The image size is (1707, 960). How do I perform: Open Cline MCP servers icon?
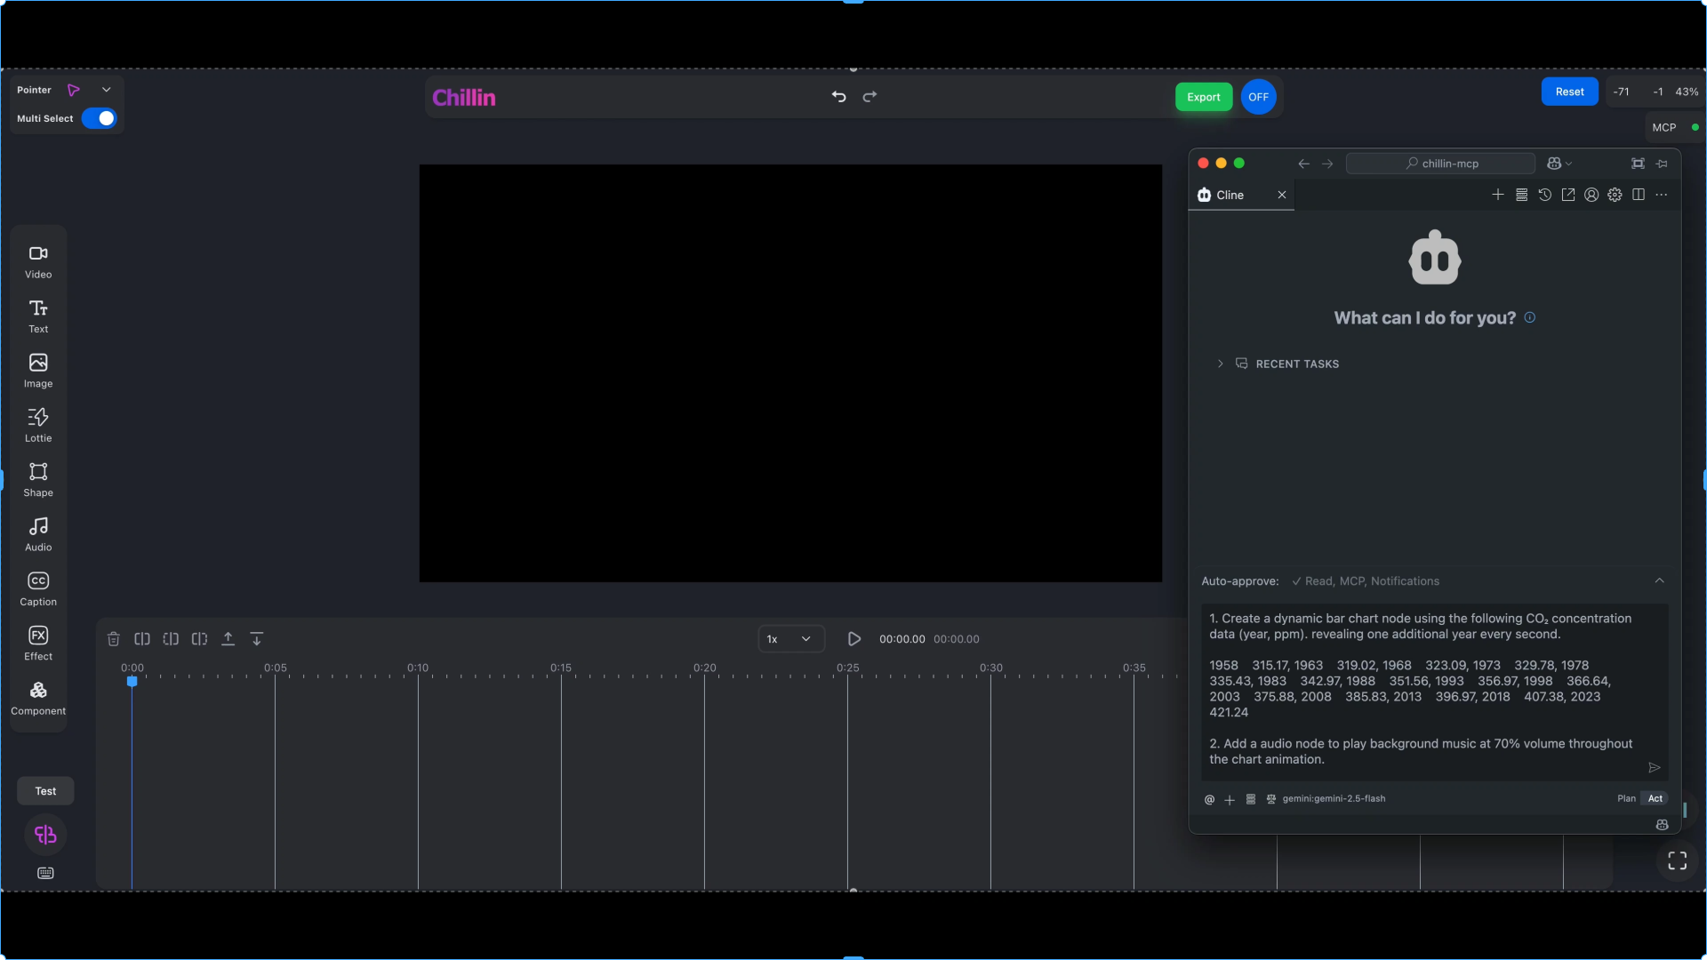click(x=1522, y=195)
